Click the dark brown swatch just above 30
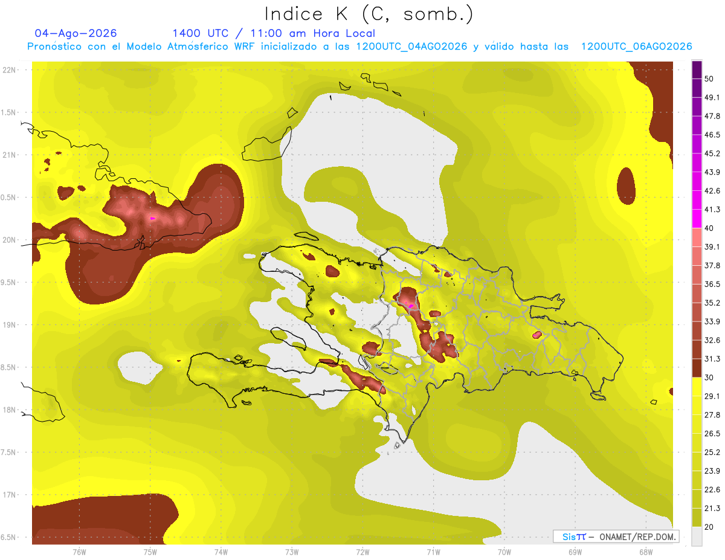Image resolution: width=725 pixels, height=560 pixels. pyautogui.click(x=697, y=368)
